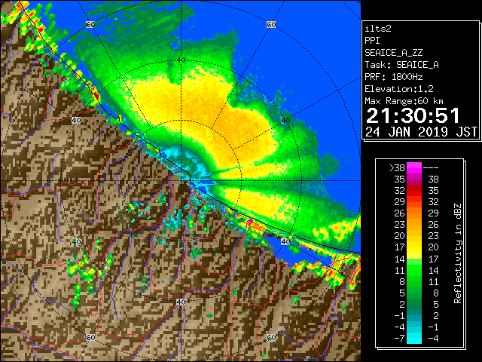
Task: Click the 'Max Range:60 km' text
Action: (404, 101)
